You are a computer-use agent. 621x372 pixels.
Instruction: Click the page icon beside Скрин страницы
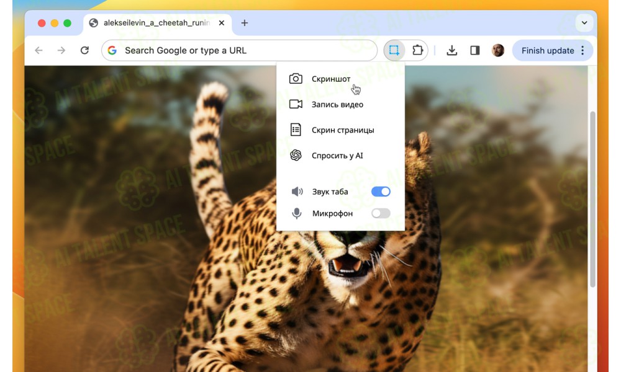click(x=296, y=130)
